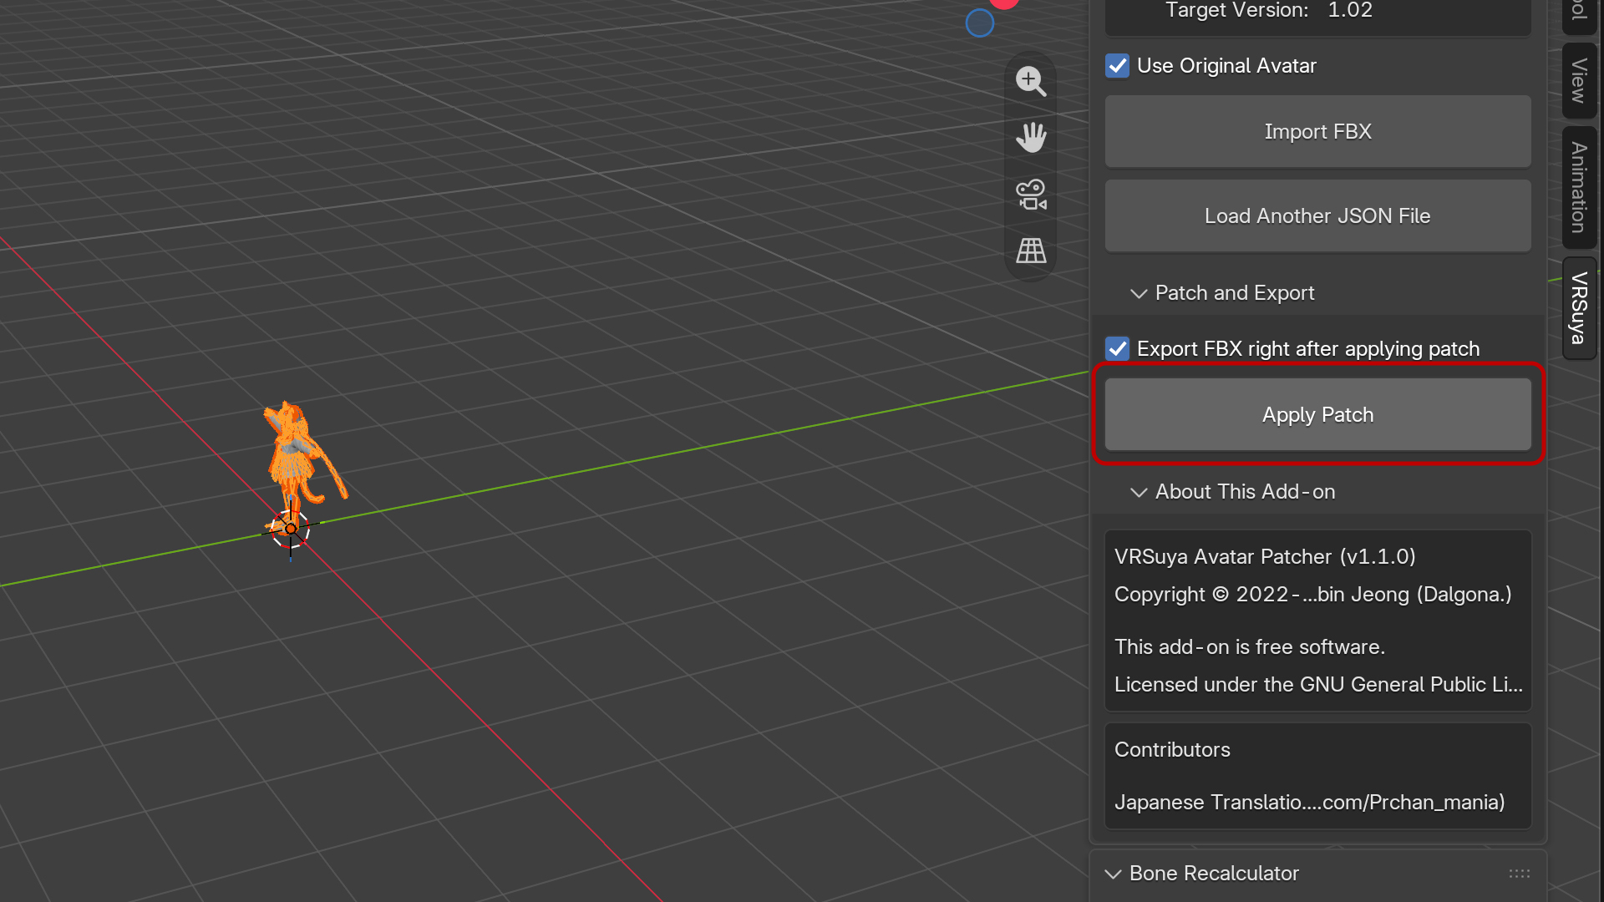Open the View sidebar tab
The image size is (1604, 902).
(x=1578, y=80)
